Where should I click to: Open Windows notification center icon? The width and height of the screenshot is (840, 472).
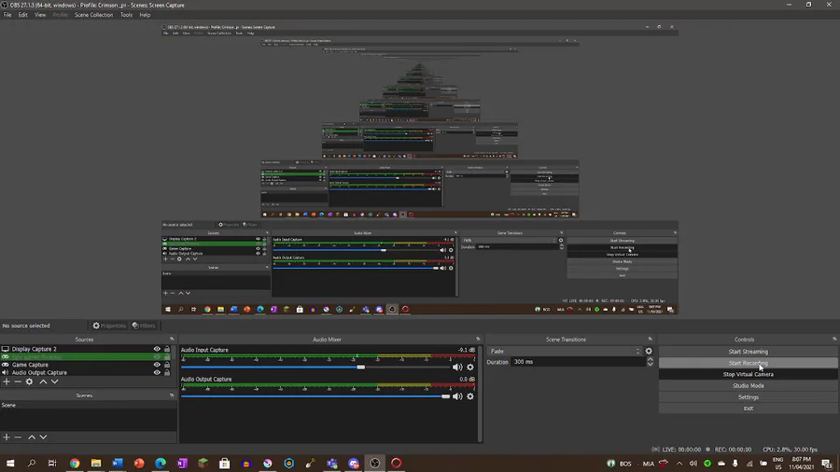(x=828, y=464)
